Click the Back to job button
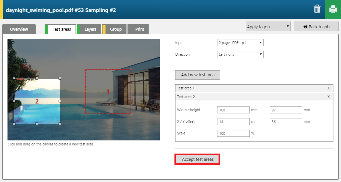The width and height of the screenshot is (341, 182). (316, 27)
